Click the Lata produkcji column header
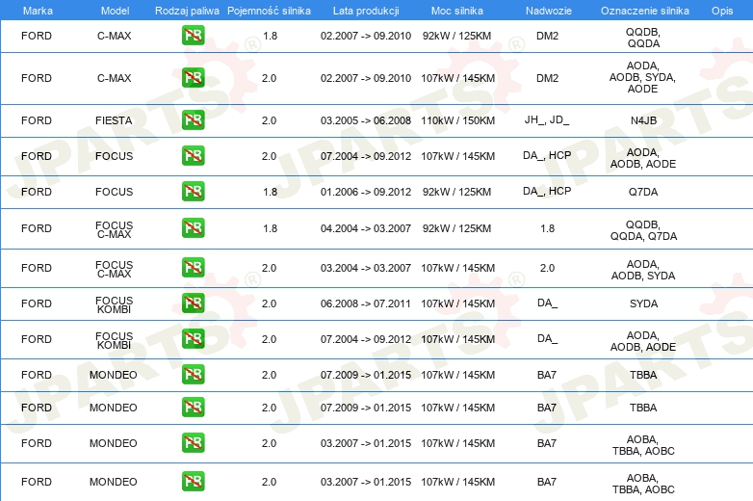The height and width of the screenshot is (501, 753). (x=366, y=11)
